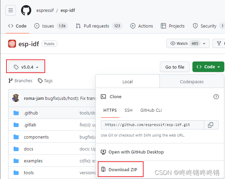Click the Watch count 485
This screenshot has width=225, height=179.
[195, 43]
